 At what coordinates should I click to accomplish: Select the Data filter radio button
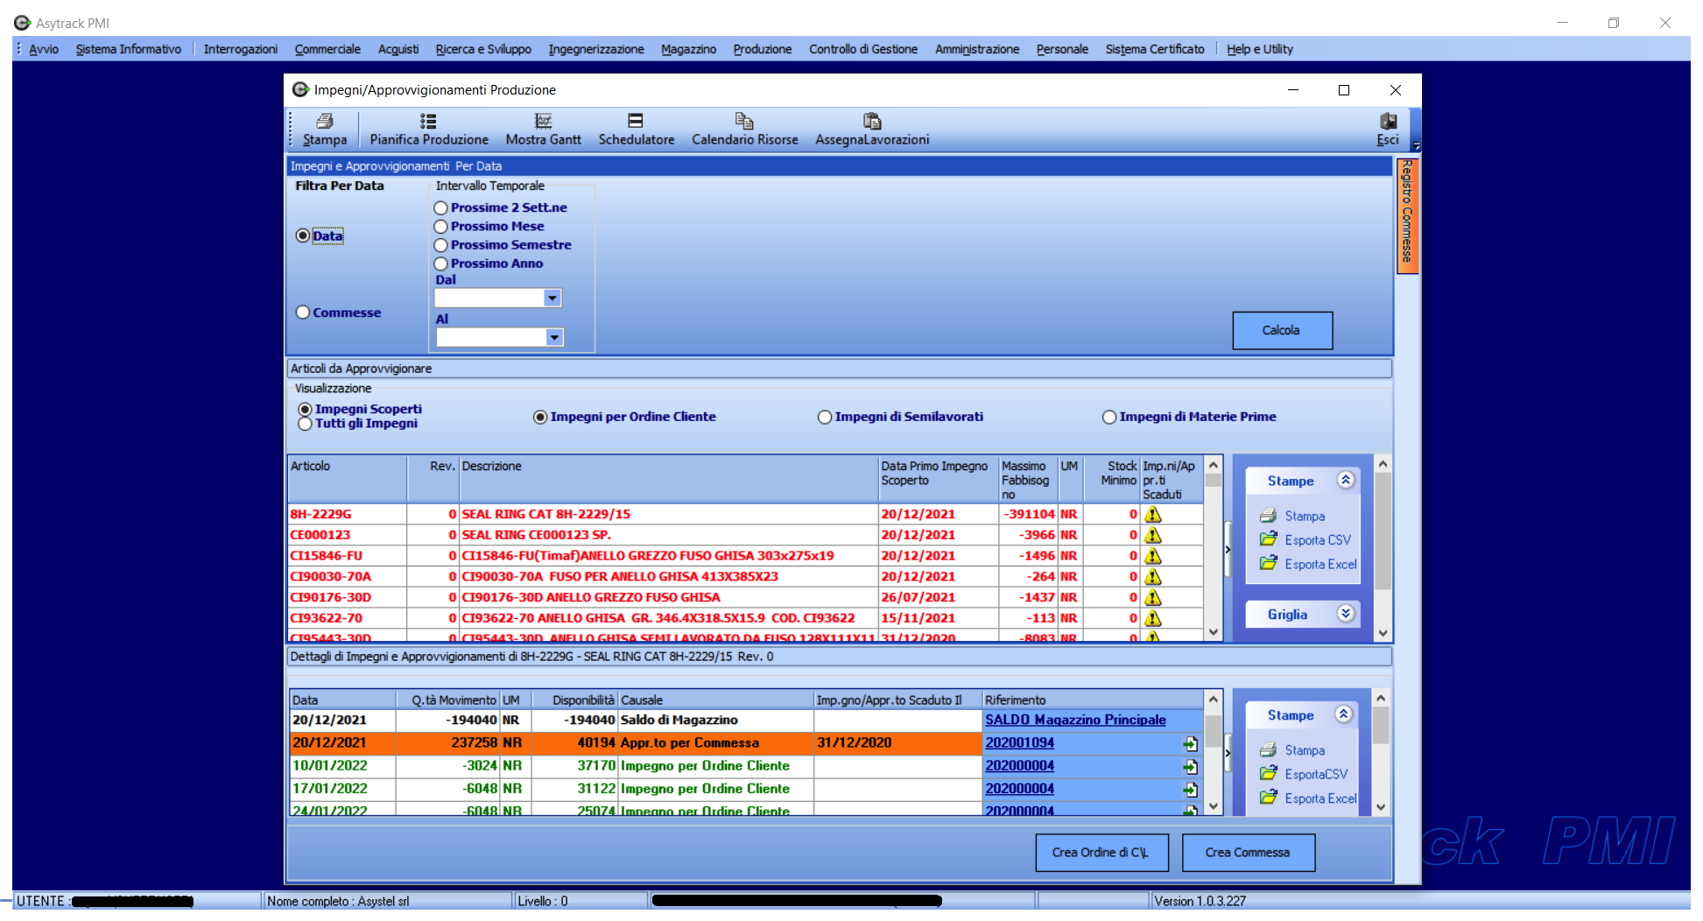pos(303,236)
